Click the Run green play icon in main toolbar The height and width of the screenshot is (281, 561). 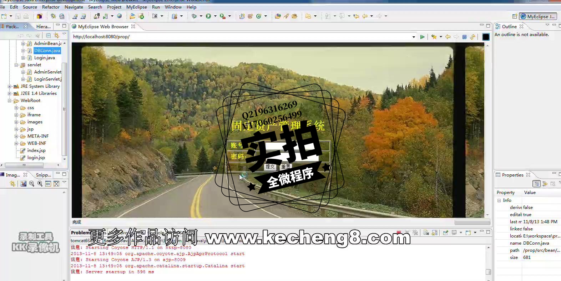point(208,16)
